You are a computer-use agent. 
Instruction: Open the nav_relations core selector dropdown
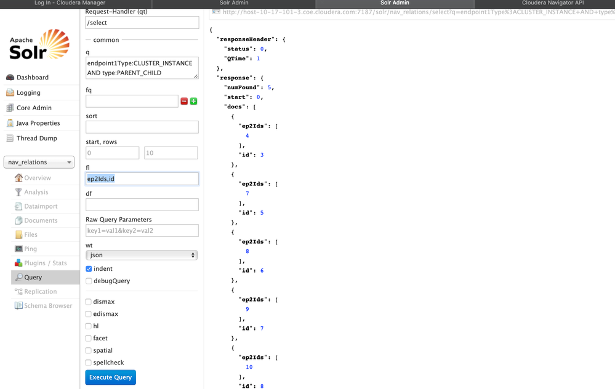tap(39, 162)
